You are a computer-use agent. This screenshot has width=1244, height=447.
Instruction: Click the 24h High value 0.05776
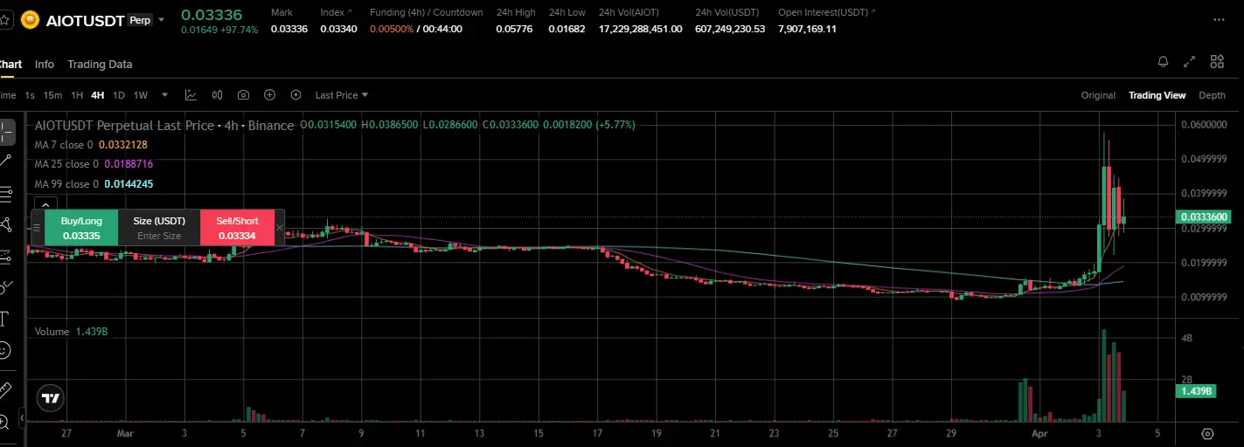point(514,29)
